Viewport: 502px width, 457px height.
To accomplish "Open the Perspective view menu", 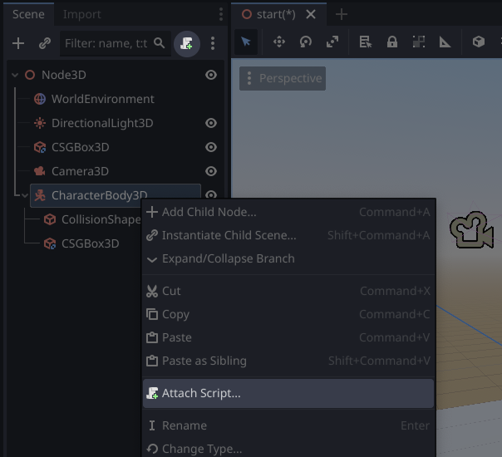I will [x=283, y=78].
